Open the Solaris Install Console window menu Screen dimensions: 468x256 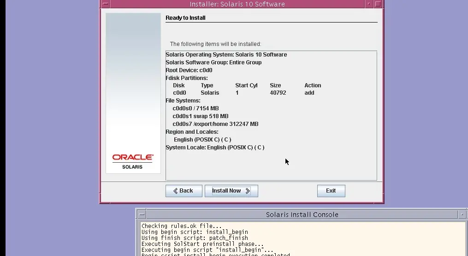pyautogui.click(x=142, y=214)
